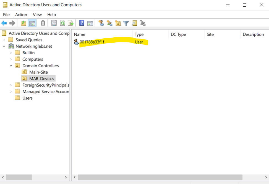Refresh the view with green arrow icon
The height and width of the screenshot is (184, 269).
click(62, 23)
